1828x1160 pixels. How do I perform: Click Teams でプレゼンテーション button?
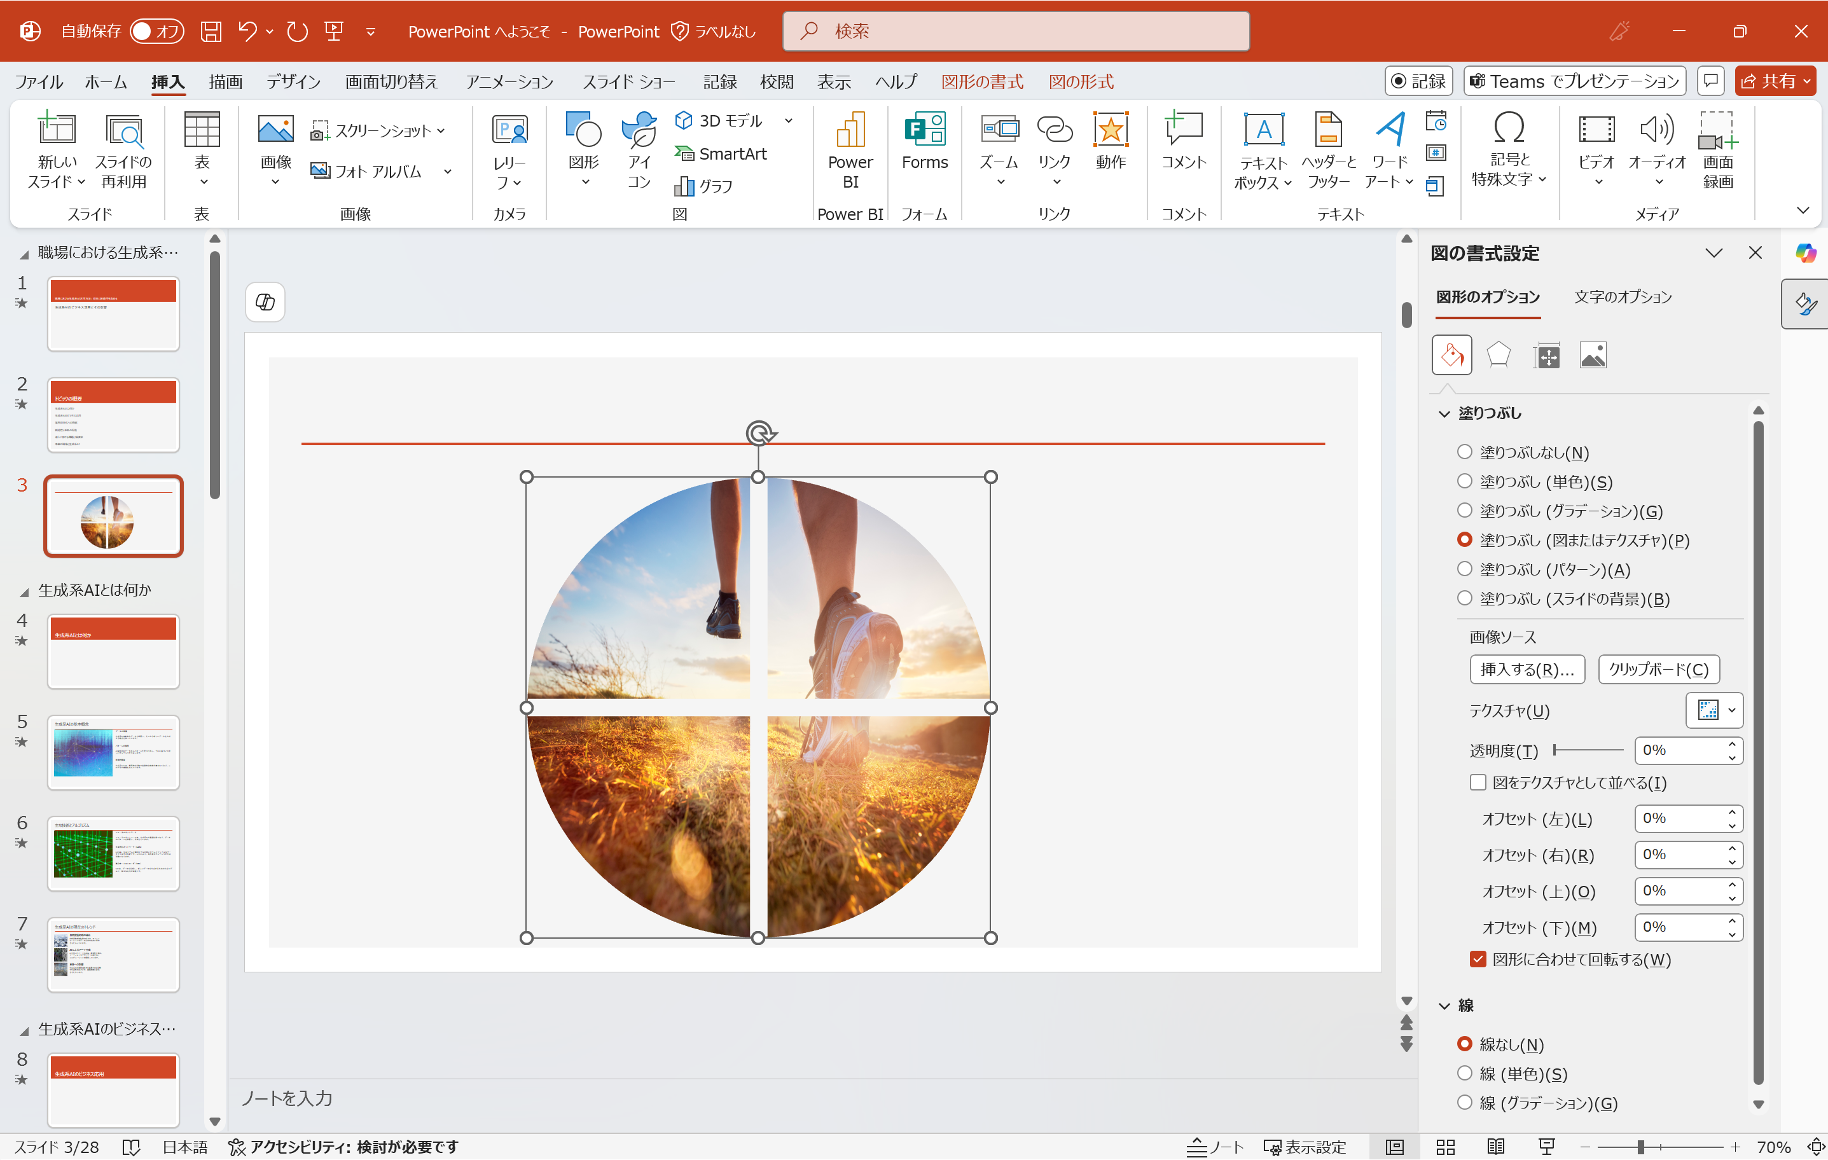(x=1574, y=81)
